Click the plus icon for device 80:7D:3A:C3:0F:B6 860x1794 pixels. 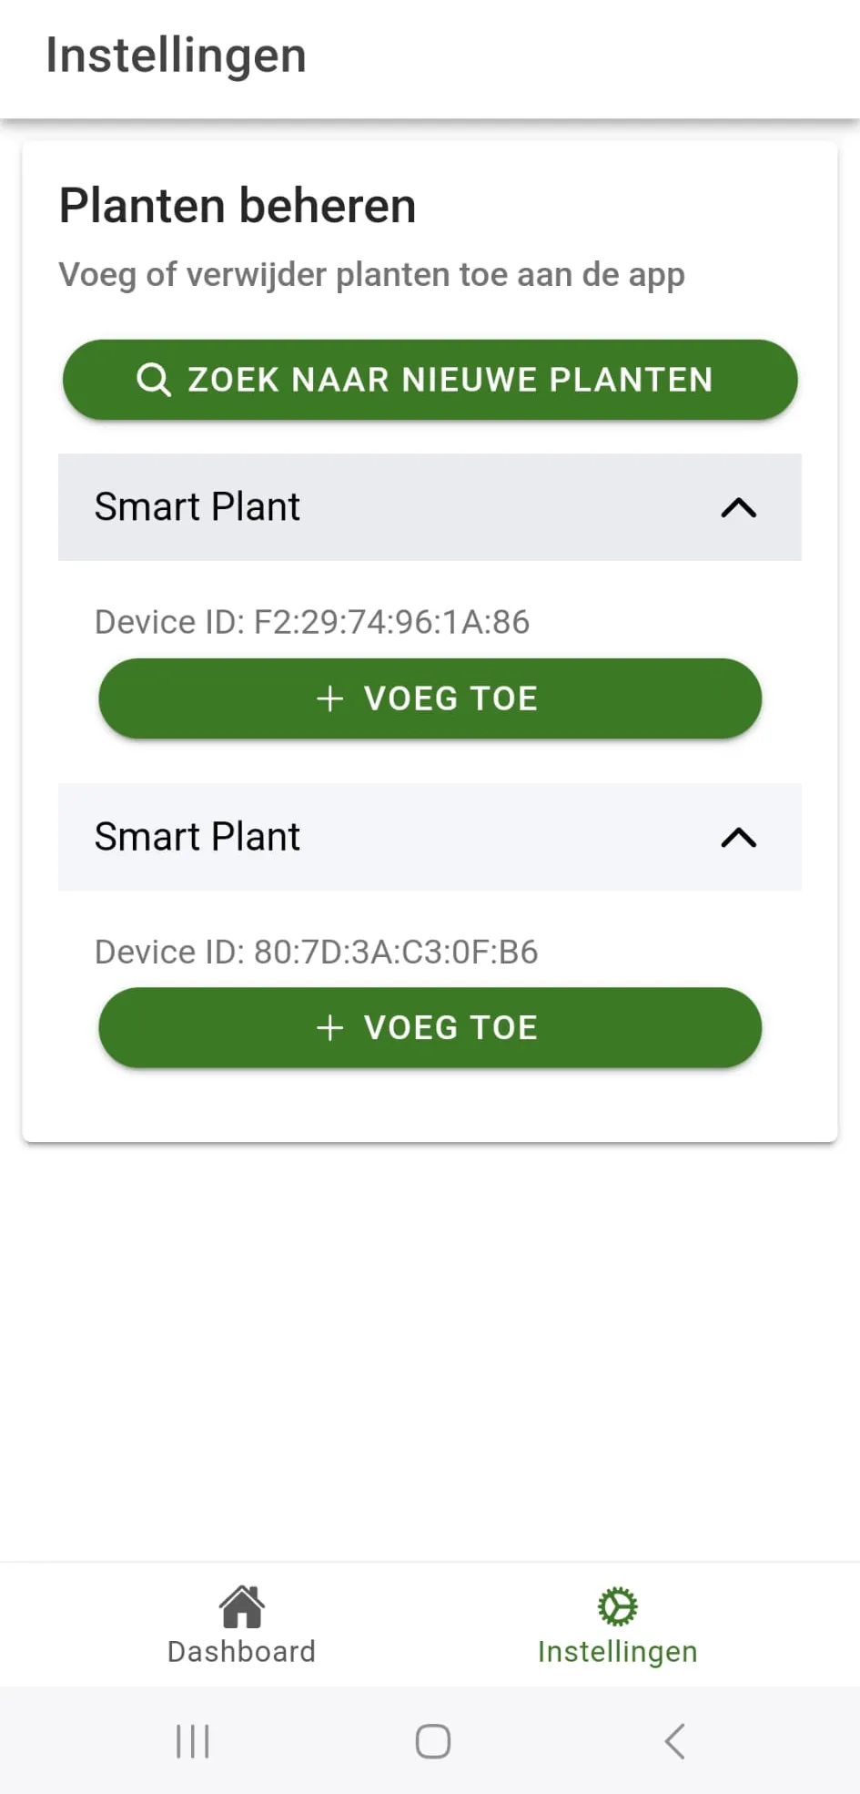[329, 1028]
